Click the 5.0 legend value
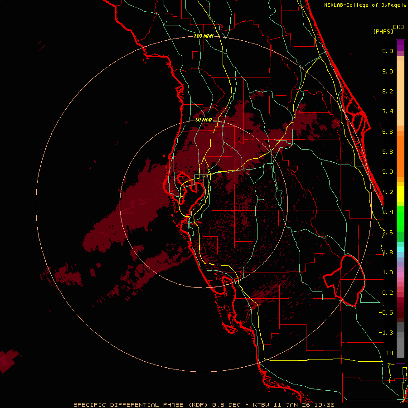The height and width of the screenshot is (408, 408). [388, 172]
